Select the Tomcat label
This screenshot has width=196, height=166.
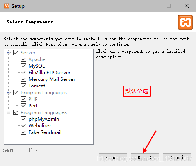tap(37, 86)
